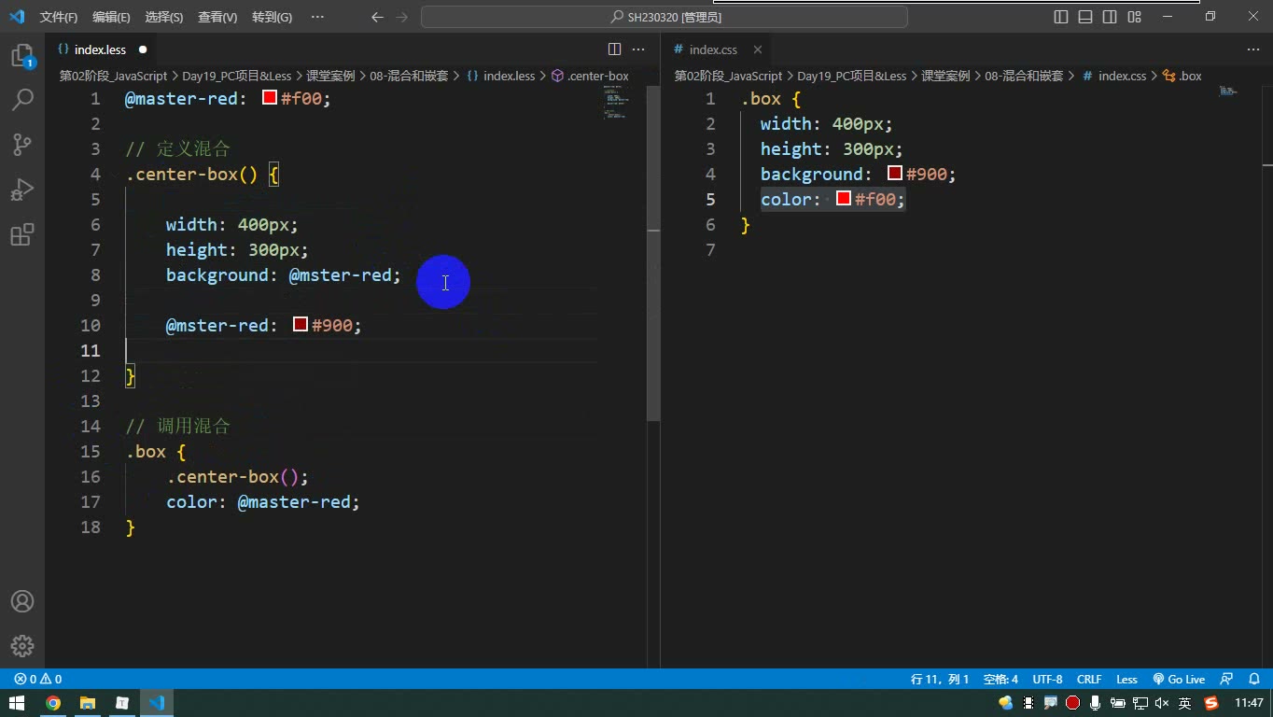
Task: Expand the hidden menu bar items ellipsis
Action: [317, 17]
